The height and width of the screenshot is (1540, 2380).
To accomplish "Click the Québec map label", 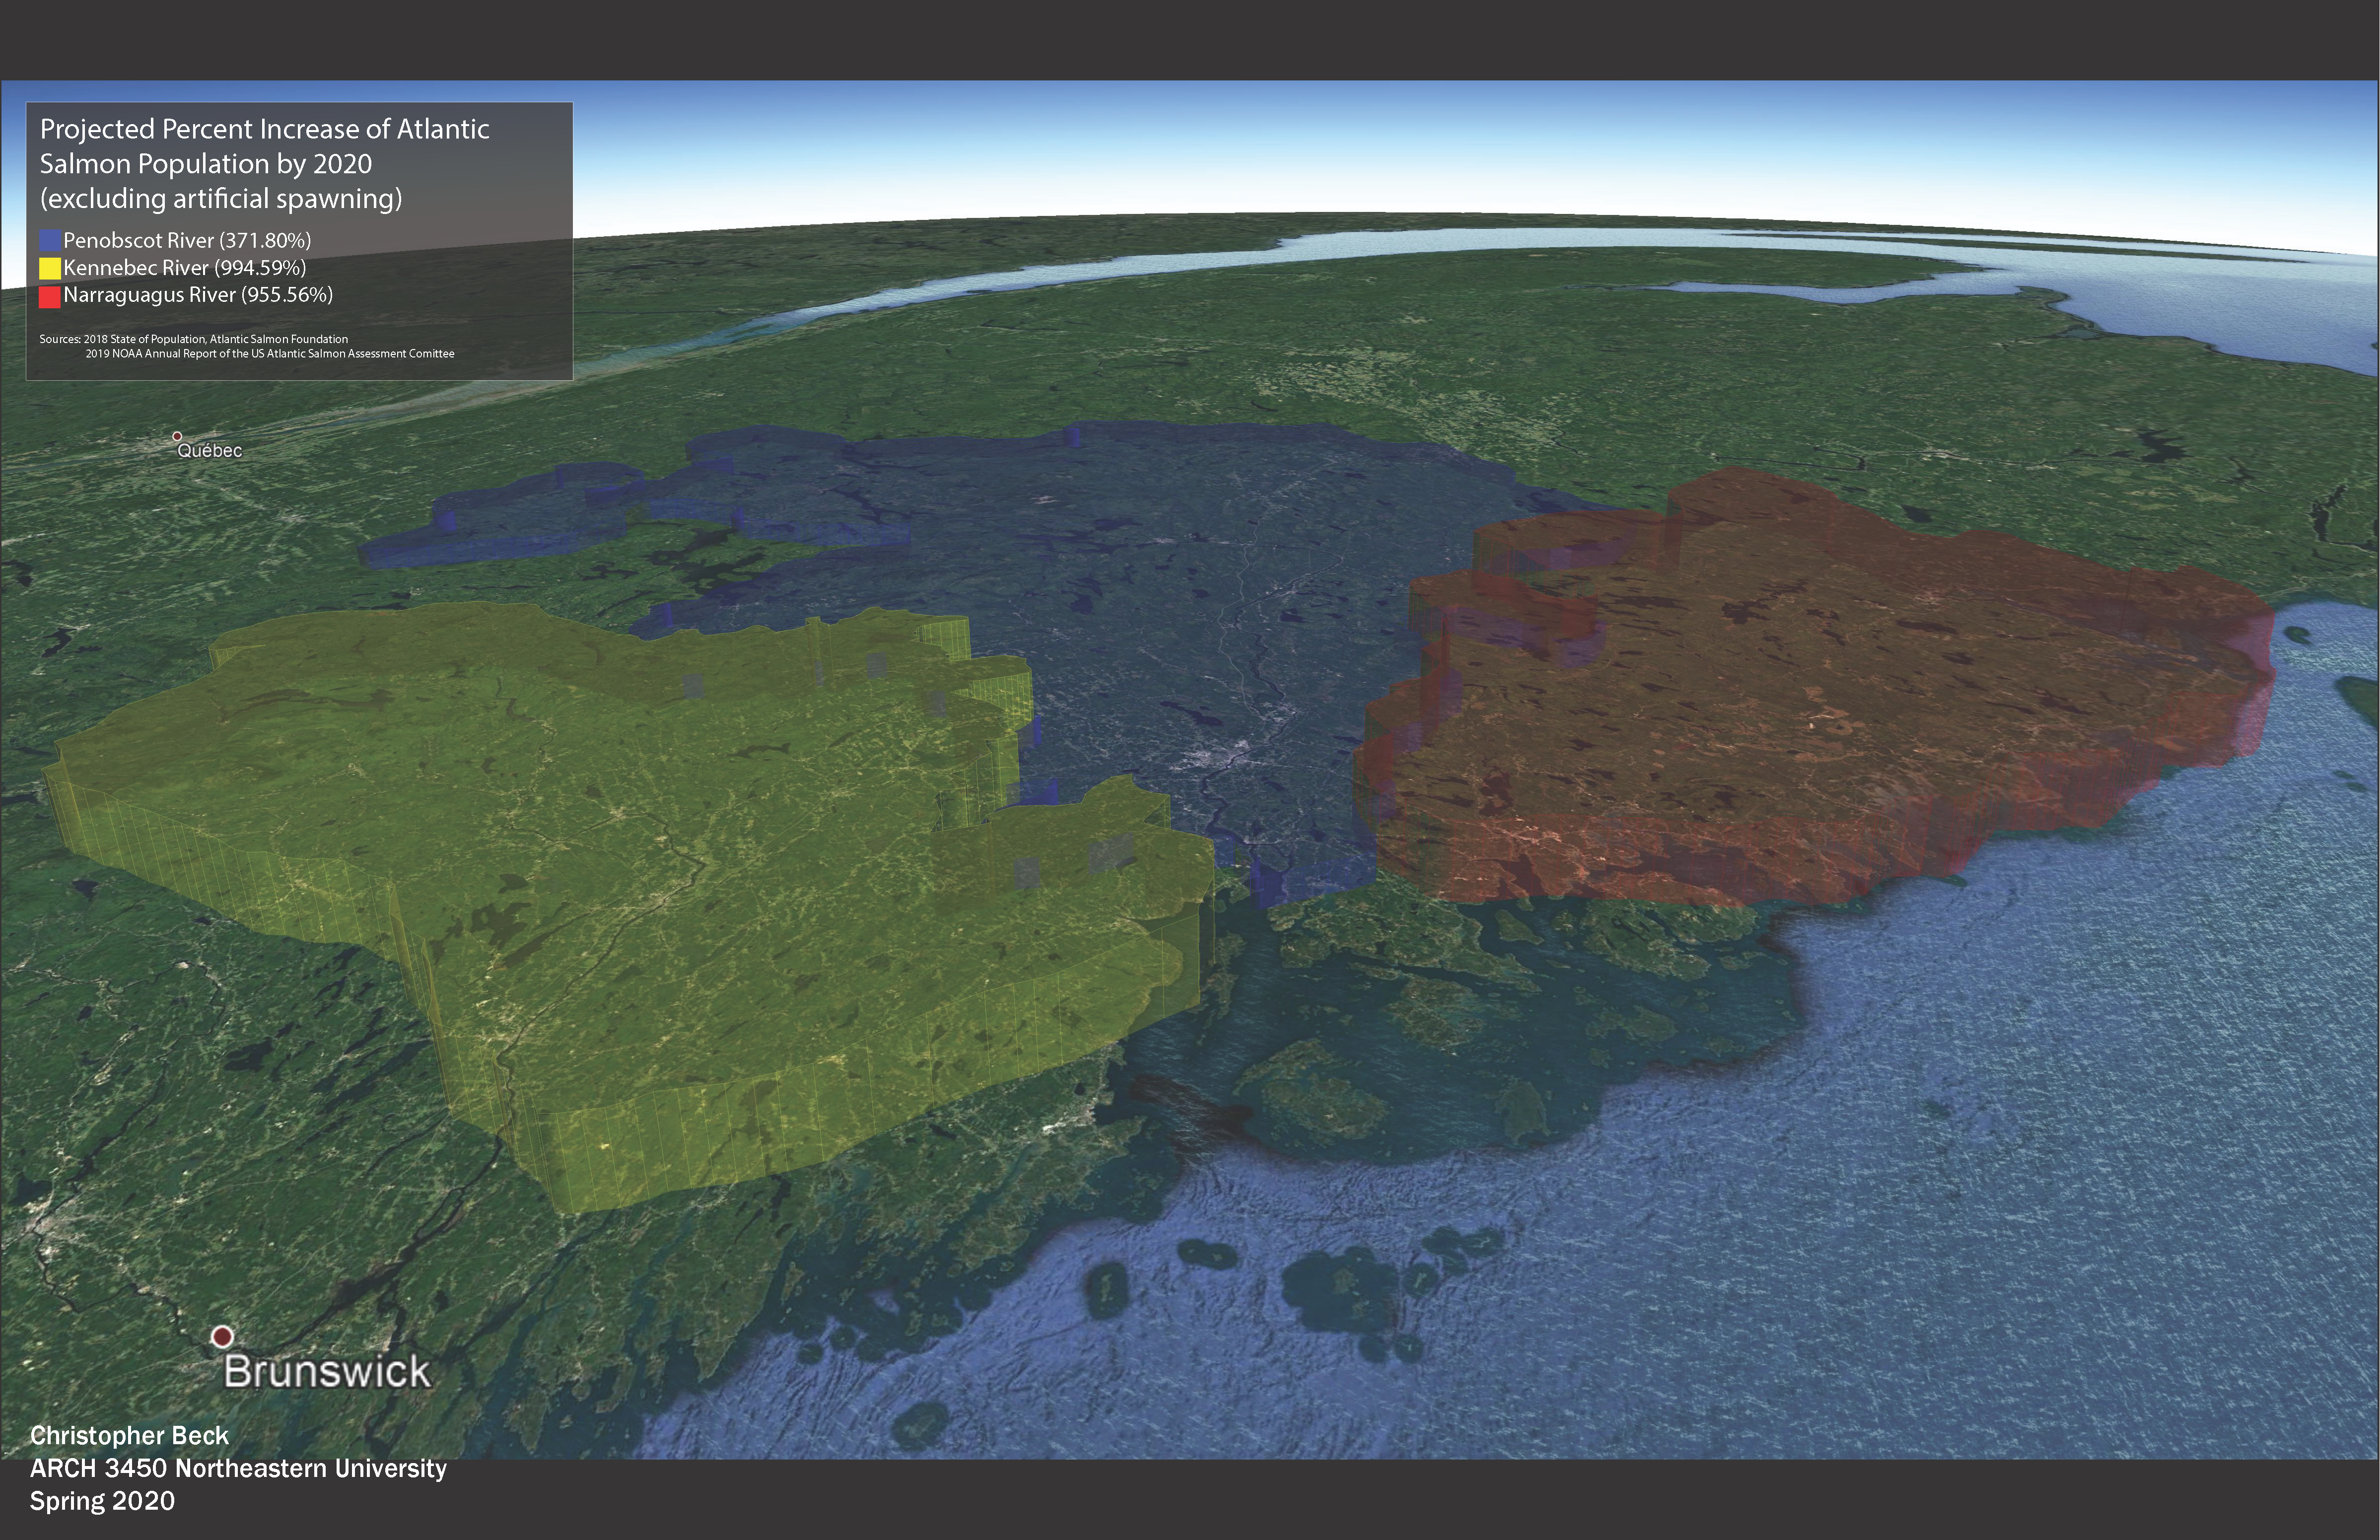I will (x=209, y=451).
